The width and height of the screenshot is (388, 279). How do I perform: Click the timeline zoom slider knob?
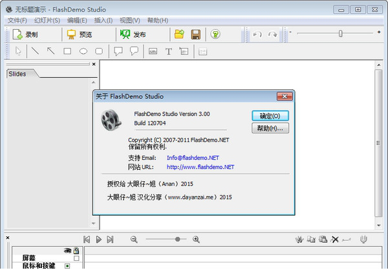click(x=177, y=239)
